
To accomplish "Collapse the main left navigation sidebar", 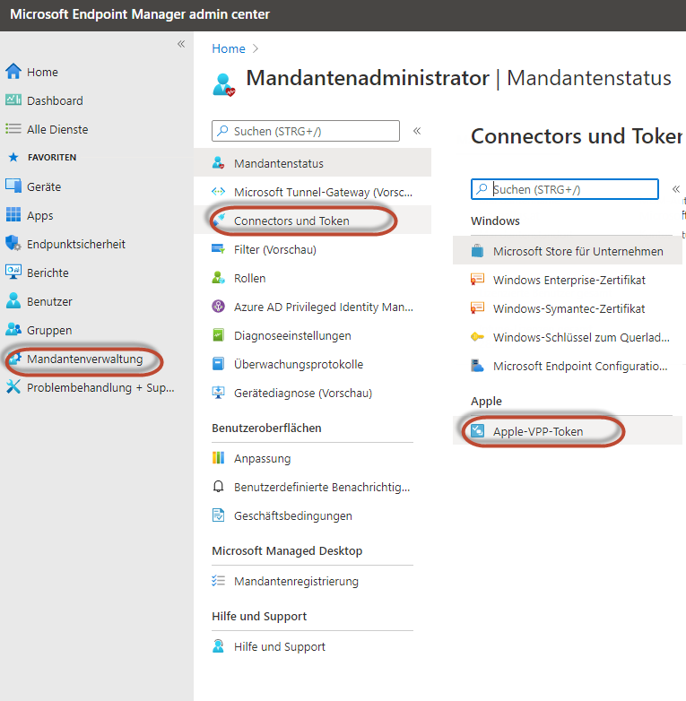I will (180, 44).
